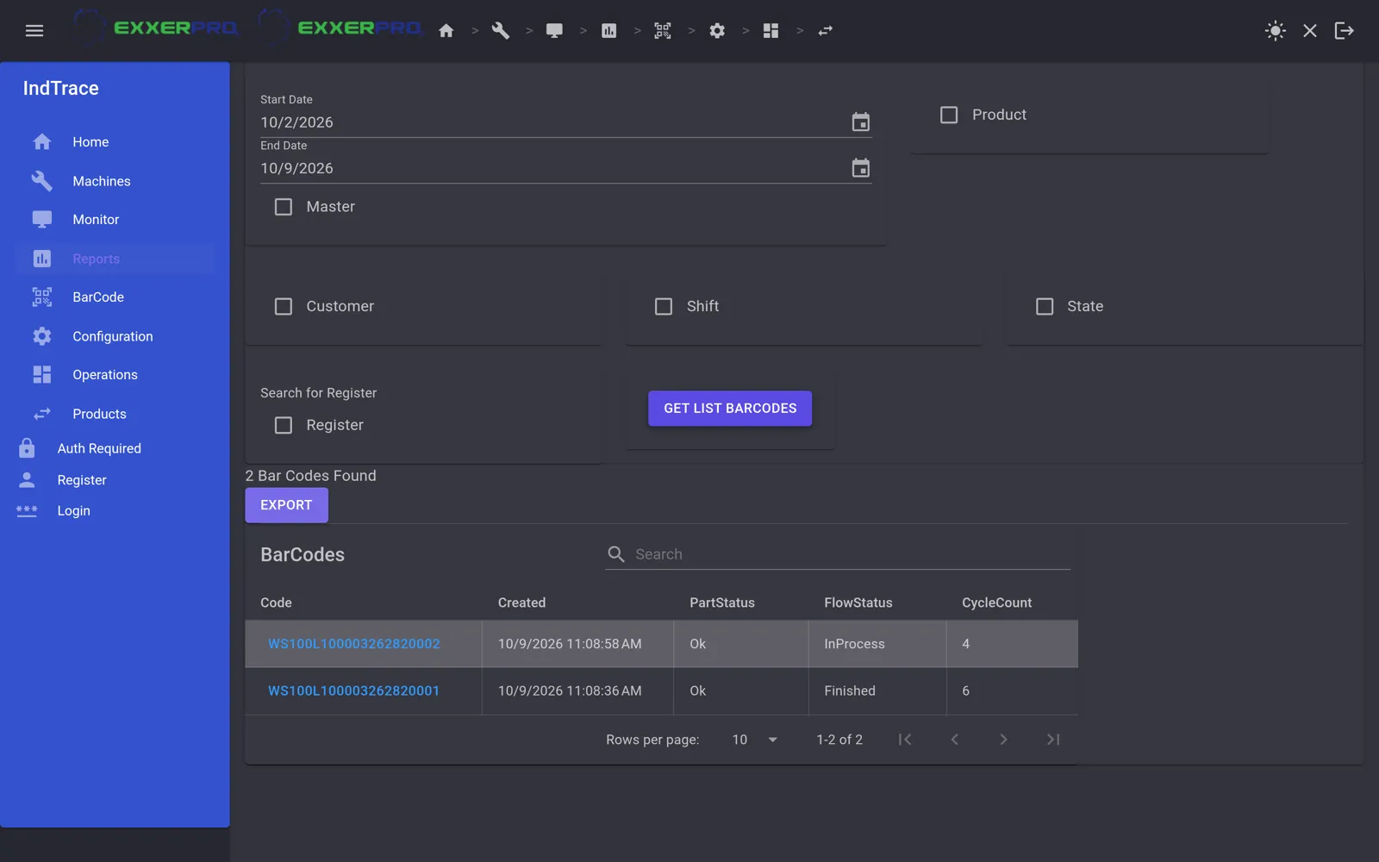Enable the State checkbox

point(1045,306)
